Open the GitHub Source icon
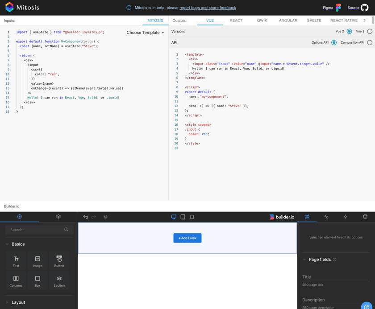This screenshot has height=309, width=375. (x=364, y=8)
